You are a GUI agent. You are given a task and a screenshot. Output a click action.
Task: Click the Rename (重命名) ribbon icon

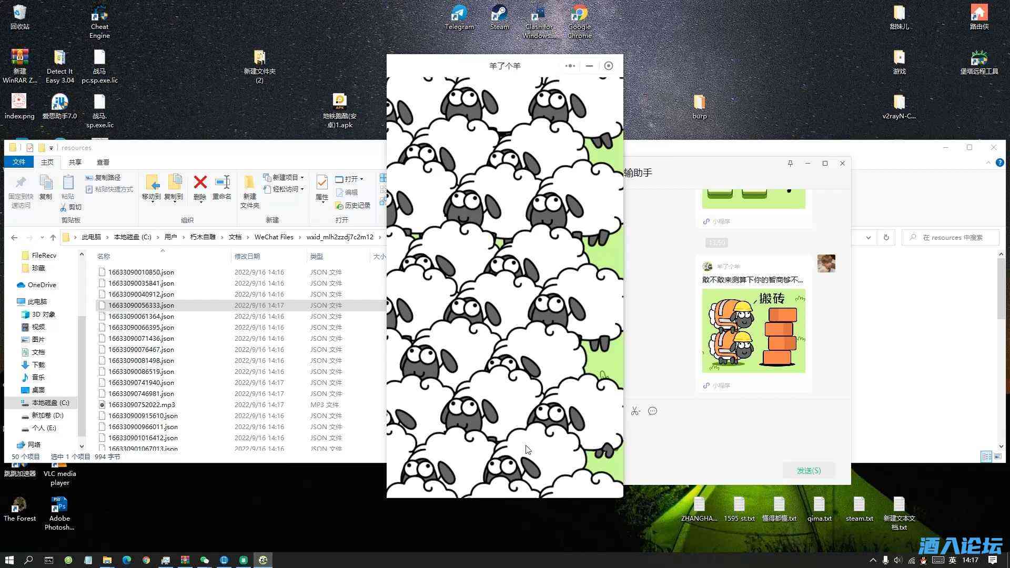222,188
